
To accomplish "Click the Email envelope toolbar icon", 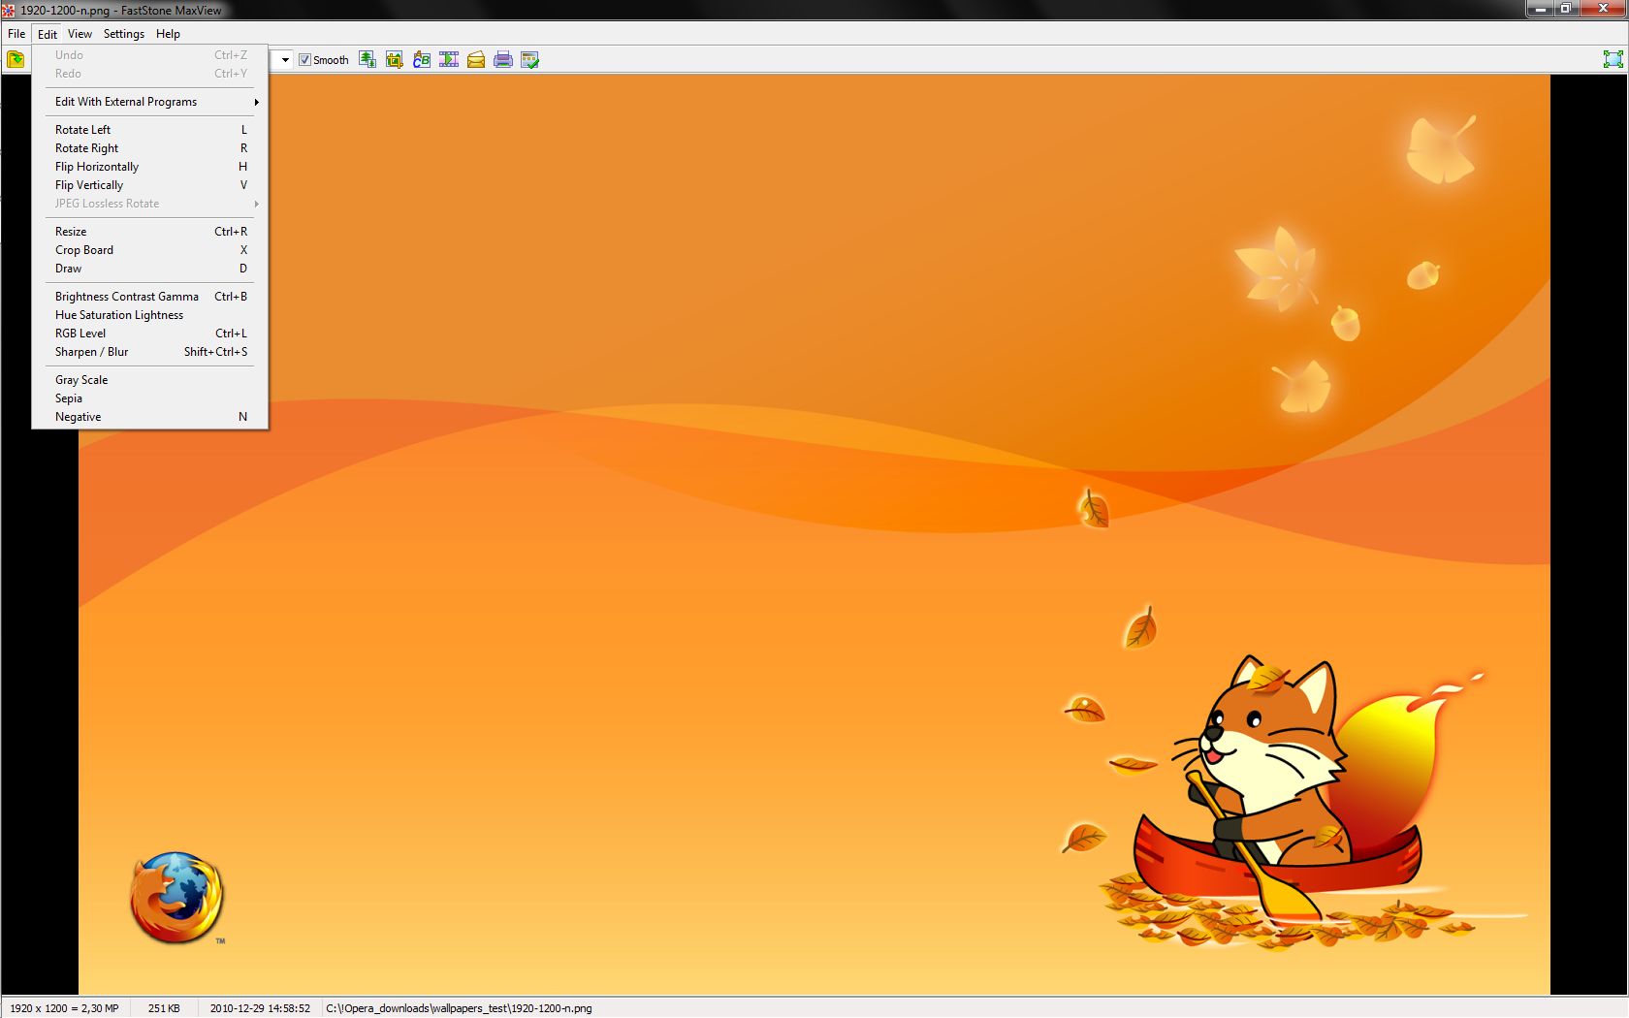I will click(476, 60).
